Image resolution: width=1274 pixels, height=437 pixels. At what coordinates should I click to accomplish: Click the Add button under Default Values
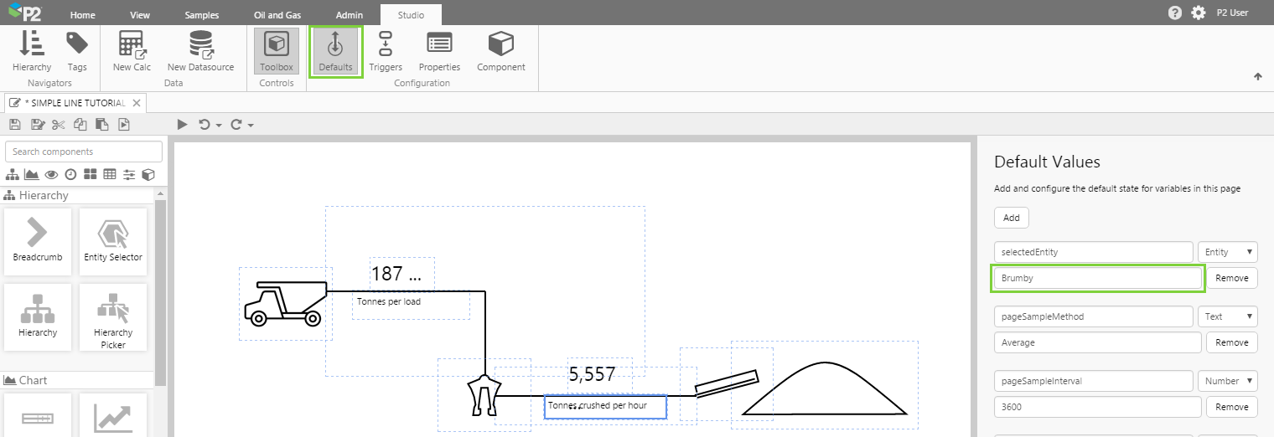(1011, 218)
